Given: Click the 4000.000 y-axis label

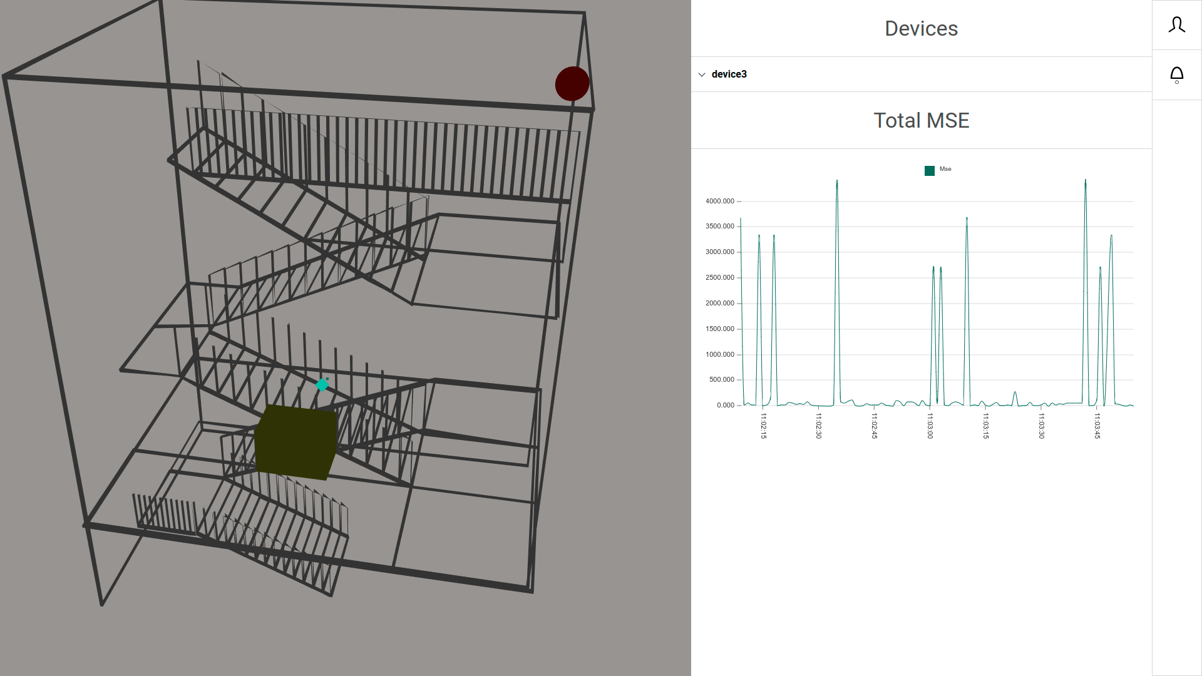Looking at the screenshot, I should [719, 202].
